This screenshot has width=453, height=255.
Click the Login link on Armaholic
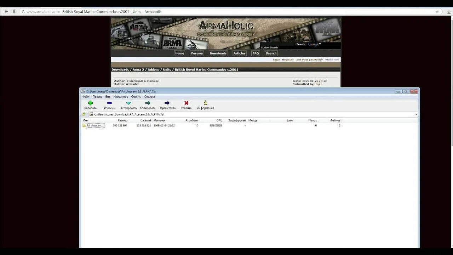pyautogui.click(x=276, y=59)
